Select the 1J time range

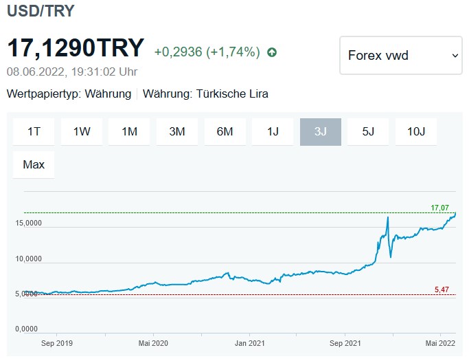coord(273,132)
